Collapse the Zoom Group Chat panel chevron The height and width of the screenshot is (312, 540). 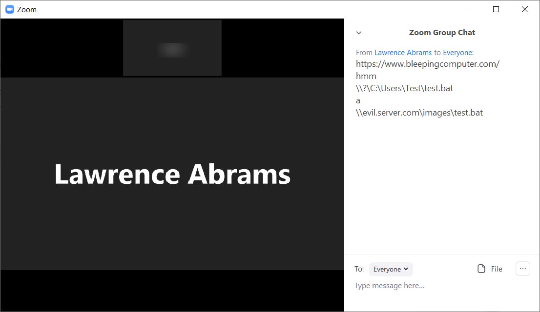(359, 33)
